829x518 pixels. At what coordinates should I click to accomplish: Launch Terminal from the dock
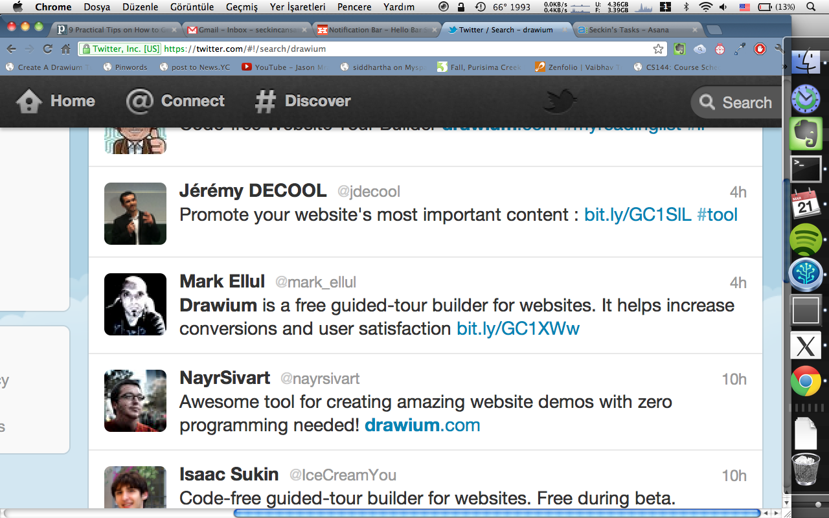point(806,170)
